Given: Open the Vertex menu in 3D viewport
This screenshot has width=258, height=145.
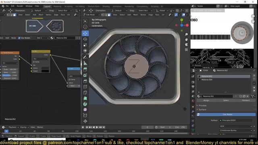Looking at the screenshot, I should click(143, 15).
